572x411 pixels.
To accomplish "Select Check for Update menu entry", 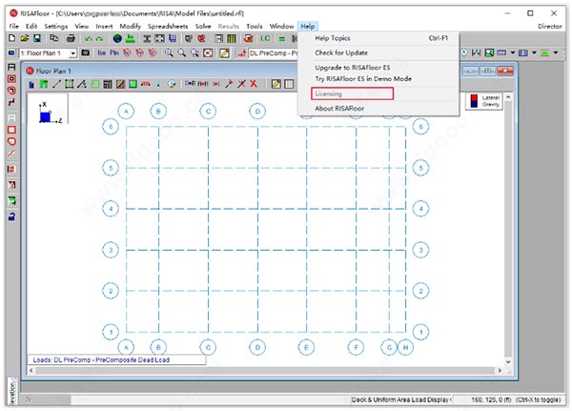I will [341, 52].
